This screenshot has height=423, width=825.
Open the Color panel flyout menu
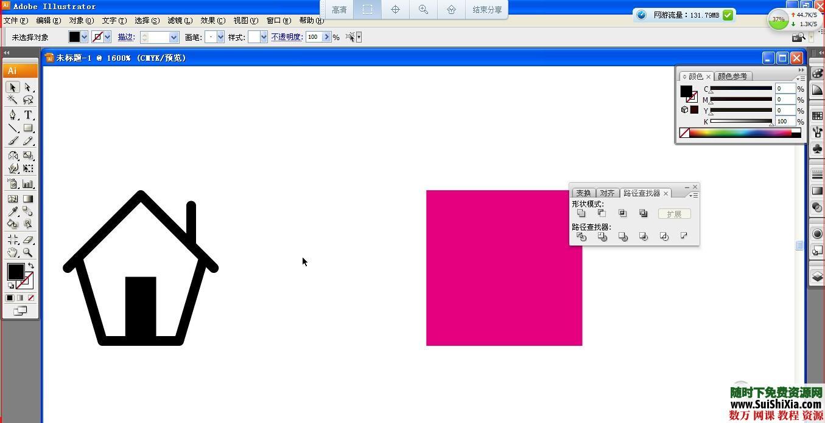[802, 78]
